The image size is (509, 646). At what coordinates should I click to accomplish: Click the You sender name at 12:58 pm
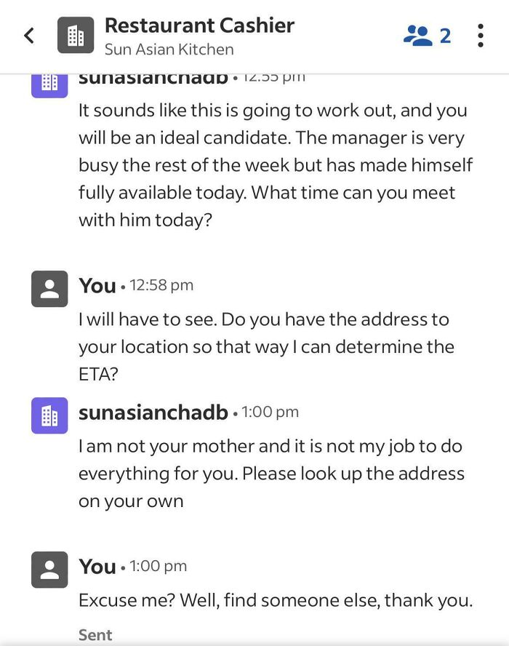(97, 286)
